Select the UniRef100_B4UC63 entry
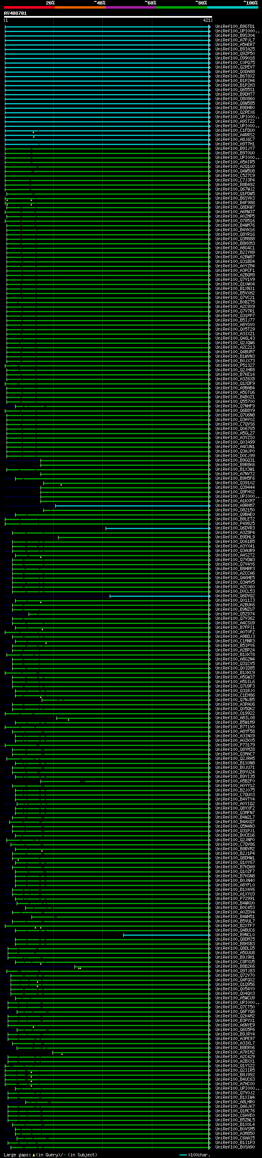The width and height of the screenshot is (262, 1158). pos(235,1080)
